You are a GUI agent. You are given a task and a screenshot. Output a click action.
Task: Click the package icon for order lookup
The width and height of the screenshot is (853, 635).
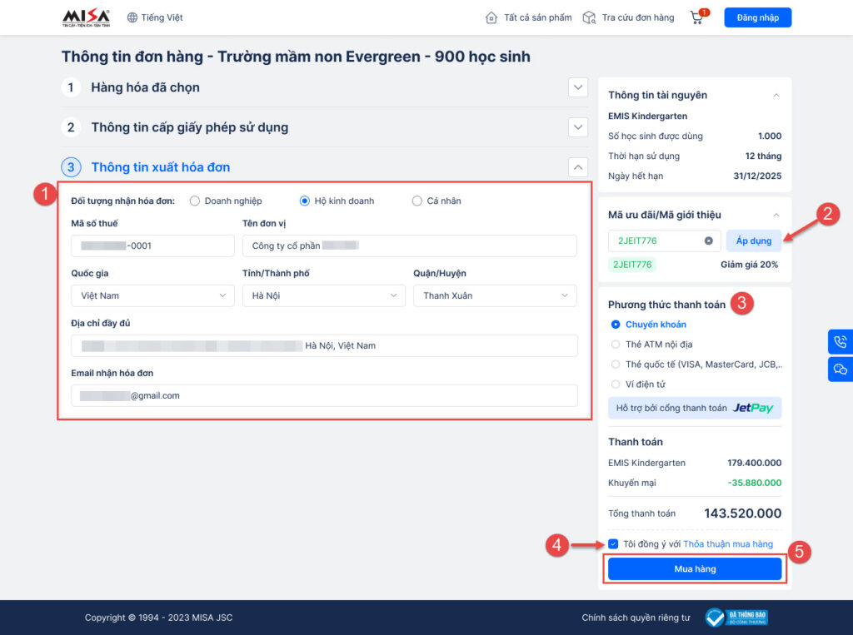[589, 17]
